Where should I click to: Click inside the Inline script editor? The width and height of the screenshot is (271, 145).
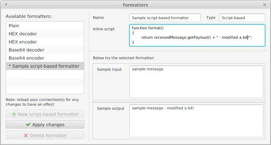tap(197, 35)
